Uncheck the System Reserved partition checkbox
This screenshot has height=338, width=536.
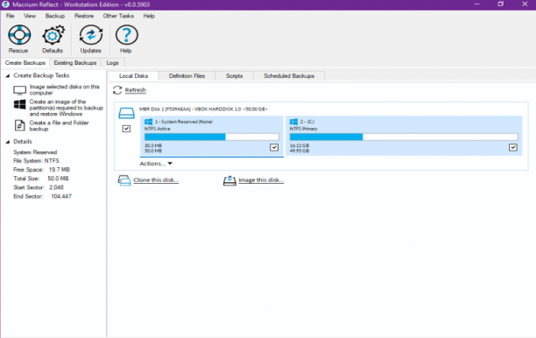pyautogui.click(x=274, y=147)
